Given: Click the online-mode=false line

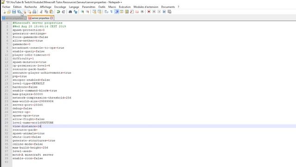Looking at the screenshot, I should click(x=28, y=144).
